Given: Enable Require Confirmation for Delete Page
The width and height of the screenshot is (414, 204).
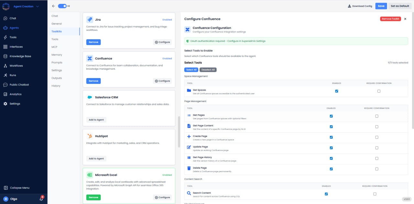Looking at the screenshot, I should tap(376, 169).
